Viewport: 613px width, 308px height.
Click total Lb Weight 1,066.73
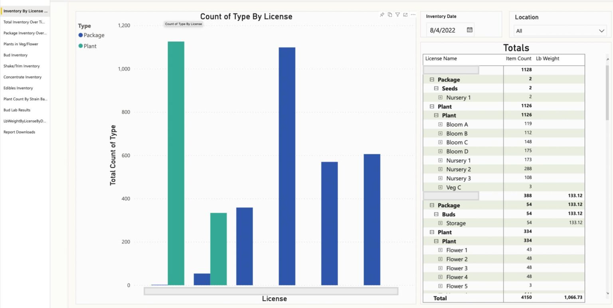(573, 298)
